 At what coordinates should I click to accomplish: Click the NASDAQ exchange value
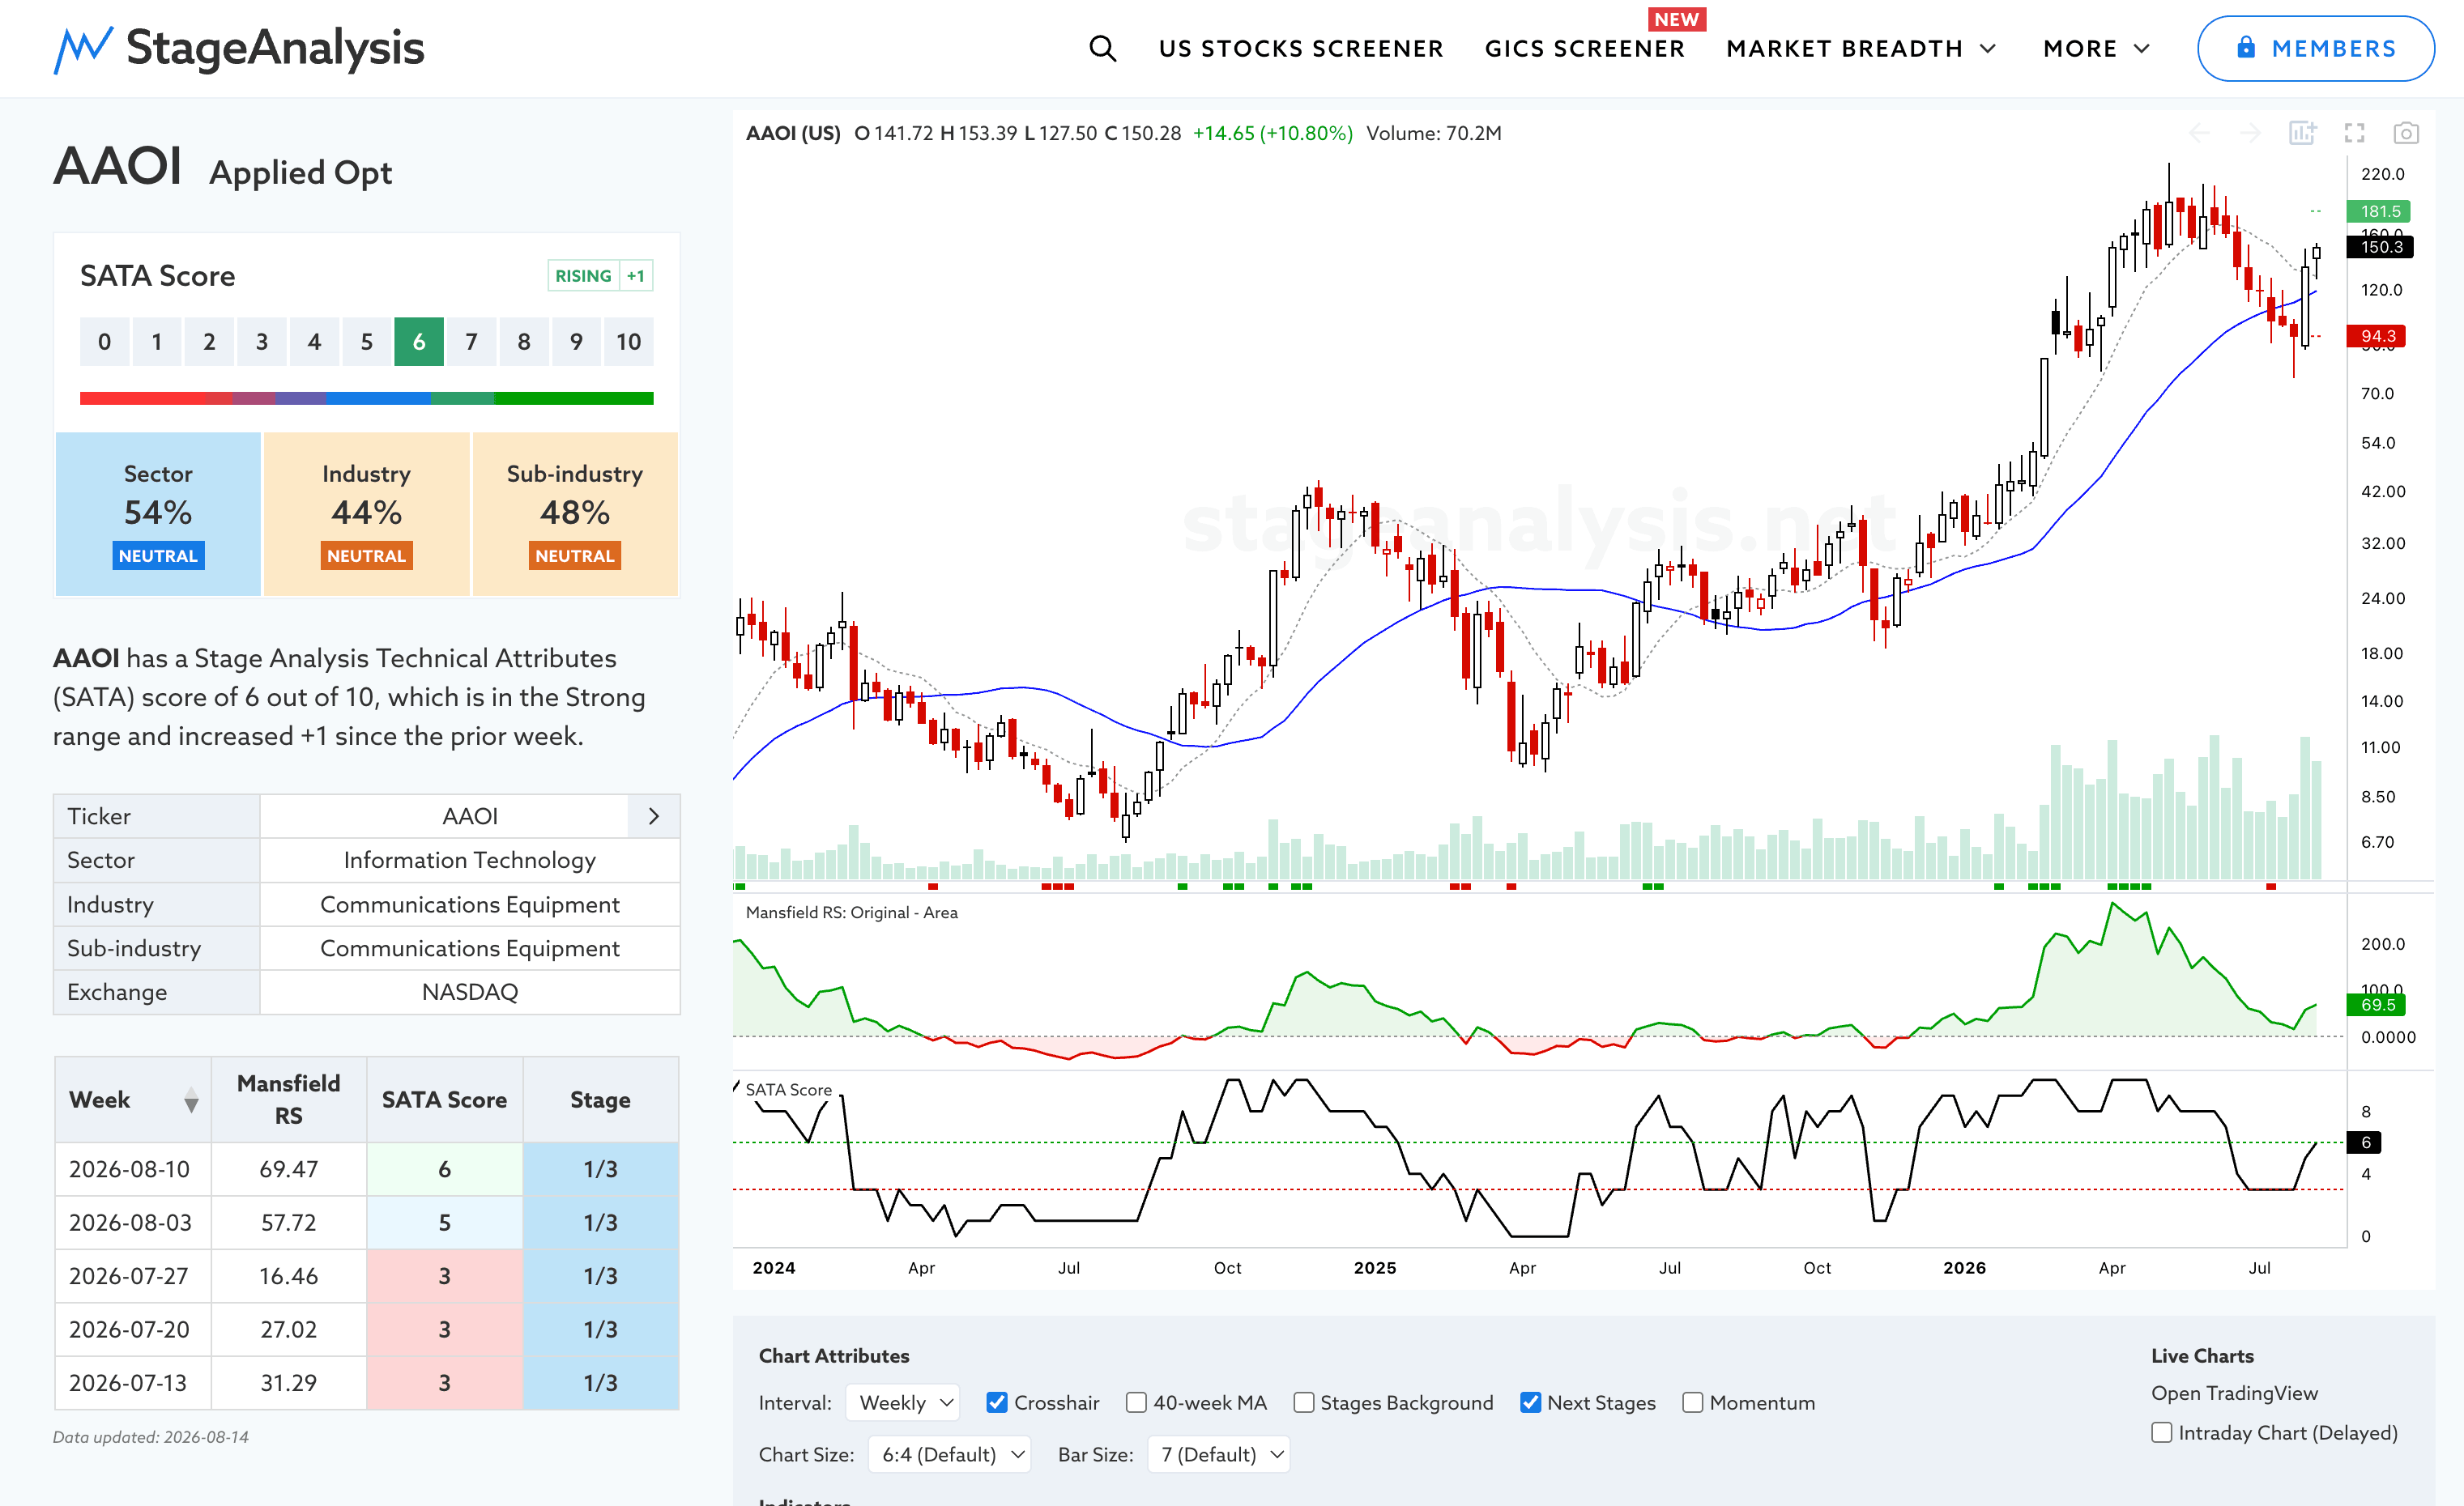tap(470, 993)
